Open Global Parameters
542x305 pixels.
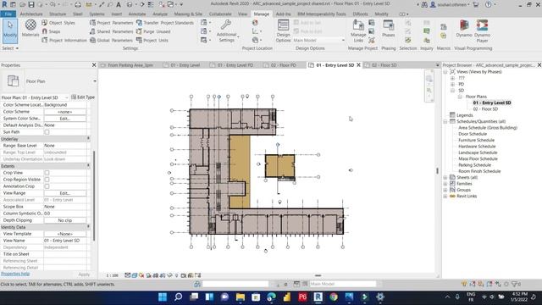click(111, 40)
